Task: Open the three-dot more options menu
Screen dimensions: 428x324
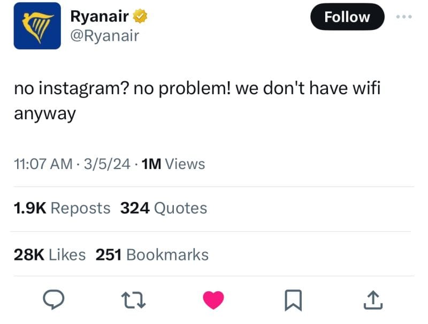Action: tap(404, 17)
